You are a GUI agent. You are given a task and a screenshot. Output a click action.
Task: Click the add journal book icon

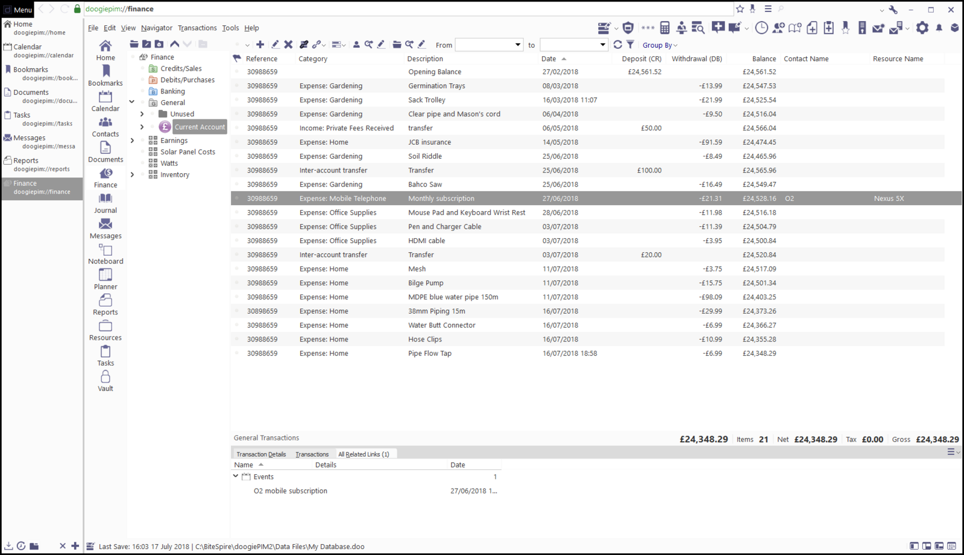click(795, 28)
